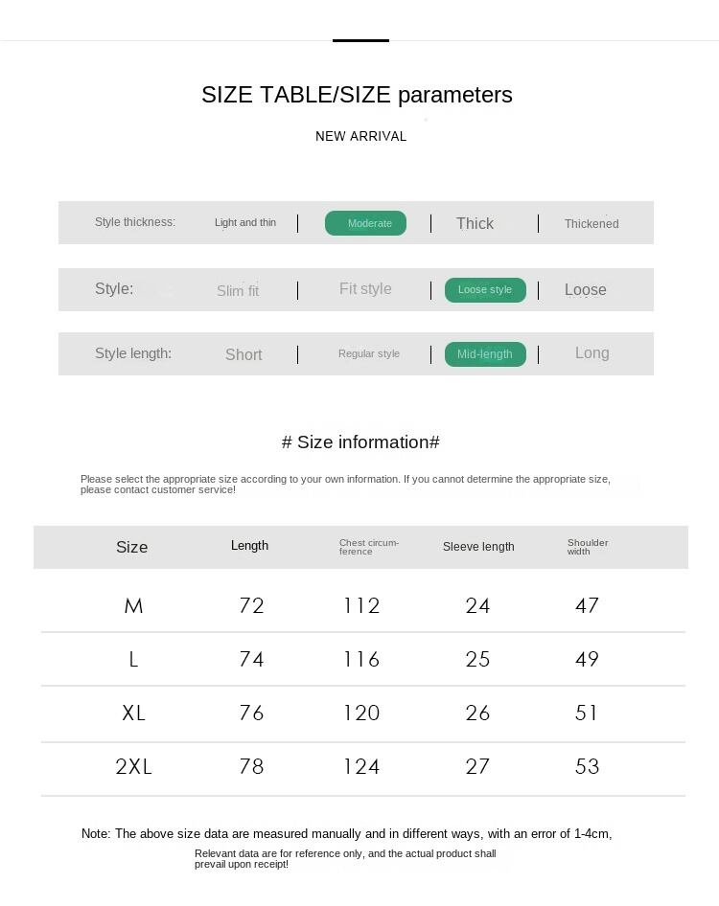Viewport: 719px width, 906px height.
Task: Select the M size row label
Action: click(x=133, y=606)
